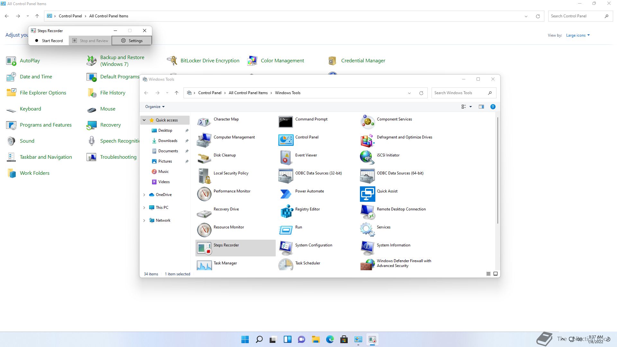Expand the This PC tree node
The width and height of the screenshot is (617, 347).
(144, 208)
